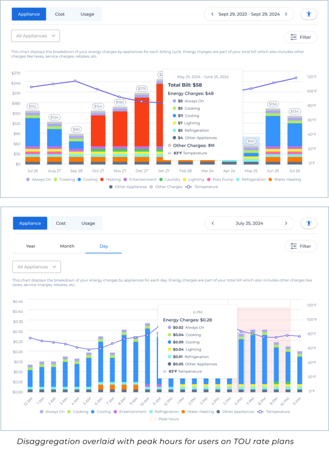The width and height of the screenshot is (329, 452).
Task: Go to next day after July 25, 2024
Action: coord(286,223)
